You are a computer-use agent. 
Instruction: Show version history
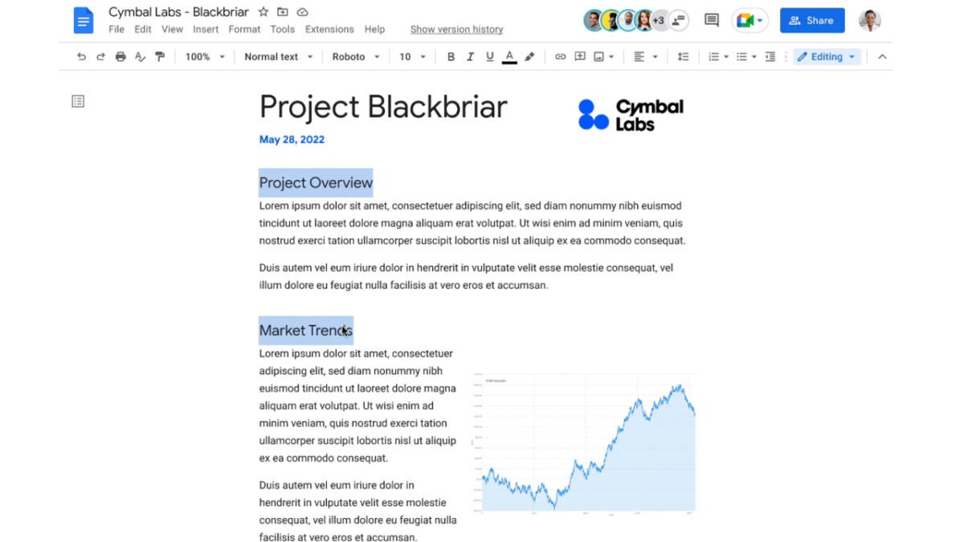456,28
